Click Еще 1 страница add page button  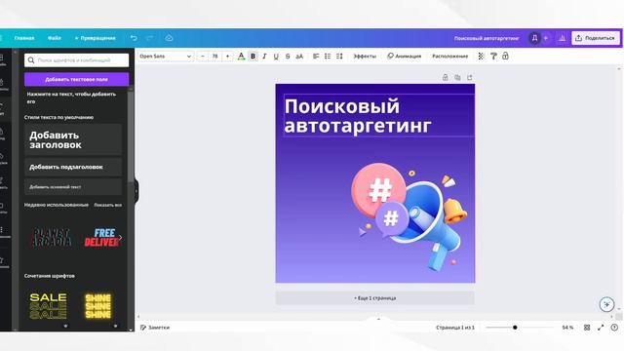(374, 297)
